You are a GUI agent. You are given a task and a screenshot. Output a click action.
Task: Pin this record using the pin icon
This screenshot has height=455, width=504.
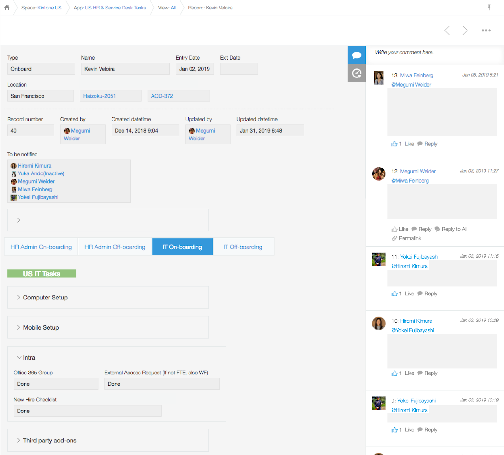[489, 7]
